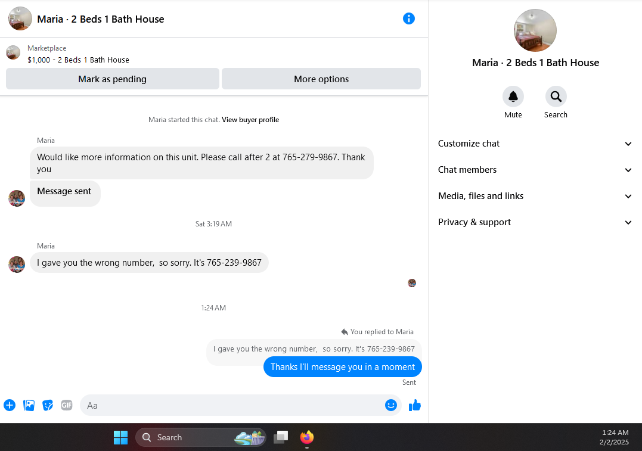The width and height of the screenshot is (642, 451).
Task: Open the View buyer profile link
Action: 250,120
